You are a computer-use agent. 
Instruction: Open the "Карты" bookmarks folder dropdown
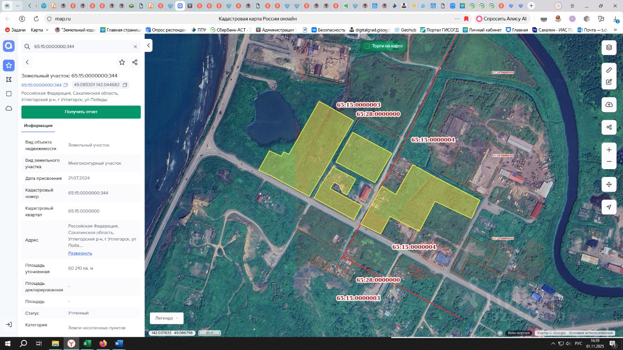pyautogui.click(x=39, y=30)
